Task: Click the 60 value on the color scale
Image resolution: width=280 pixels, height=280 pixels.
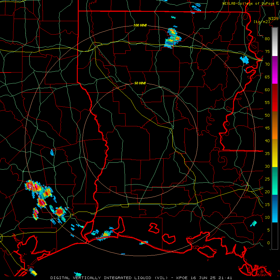Action: [x=267, y=90]
